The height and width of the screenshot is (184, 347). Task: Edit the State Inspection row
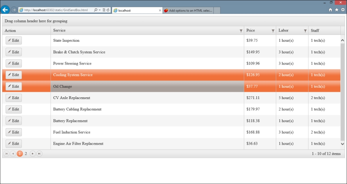click(x=14, y=40)
